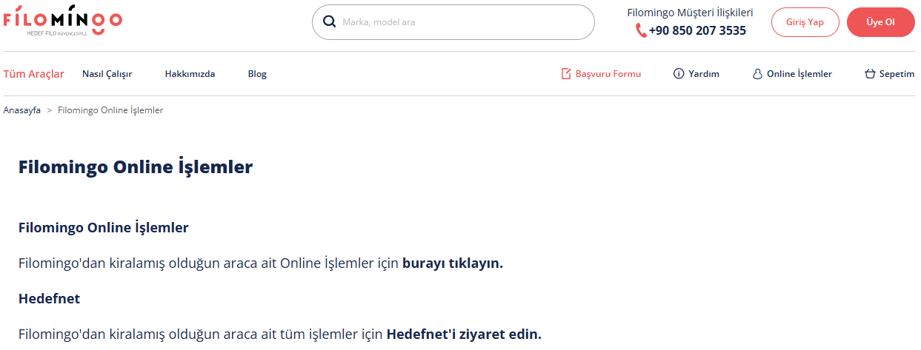
Task: Click the red phone icon
Action: (641, 31)
